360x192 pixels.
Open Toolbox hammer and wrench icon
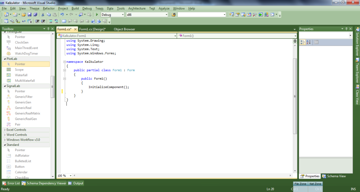255,14
